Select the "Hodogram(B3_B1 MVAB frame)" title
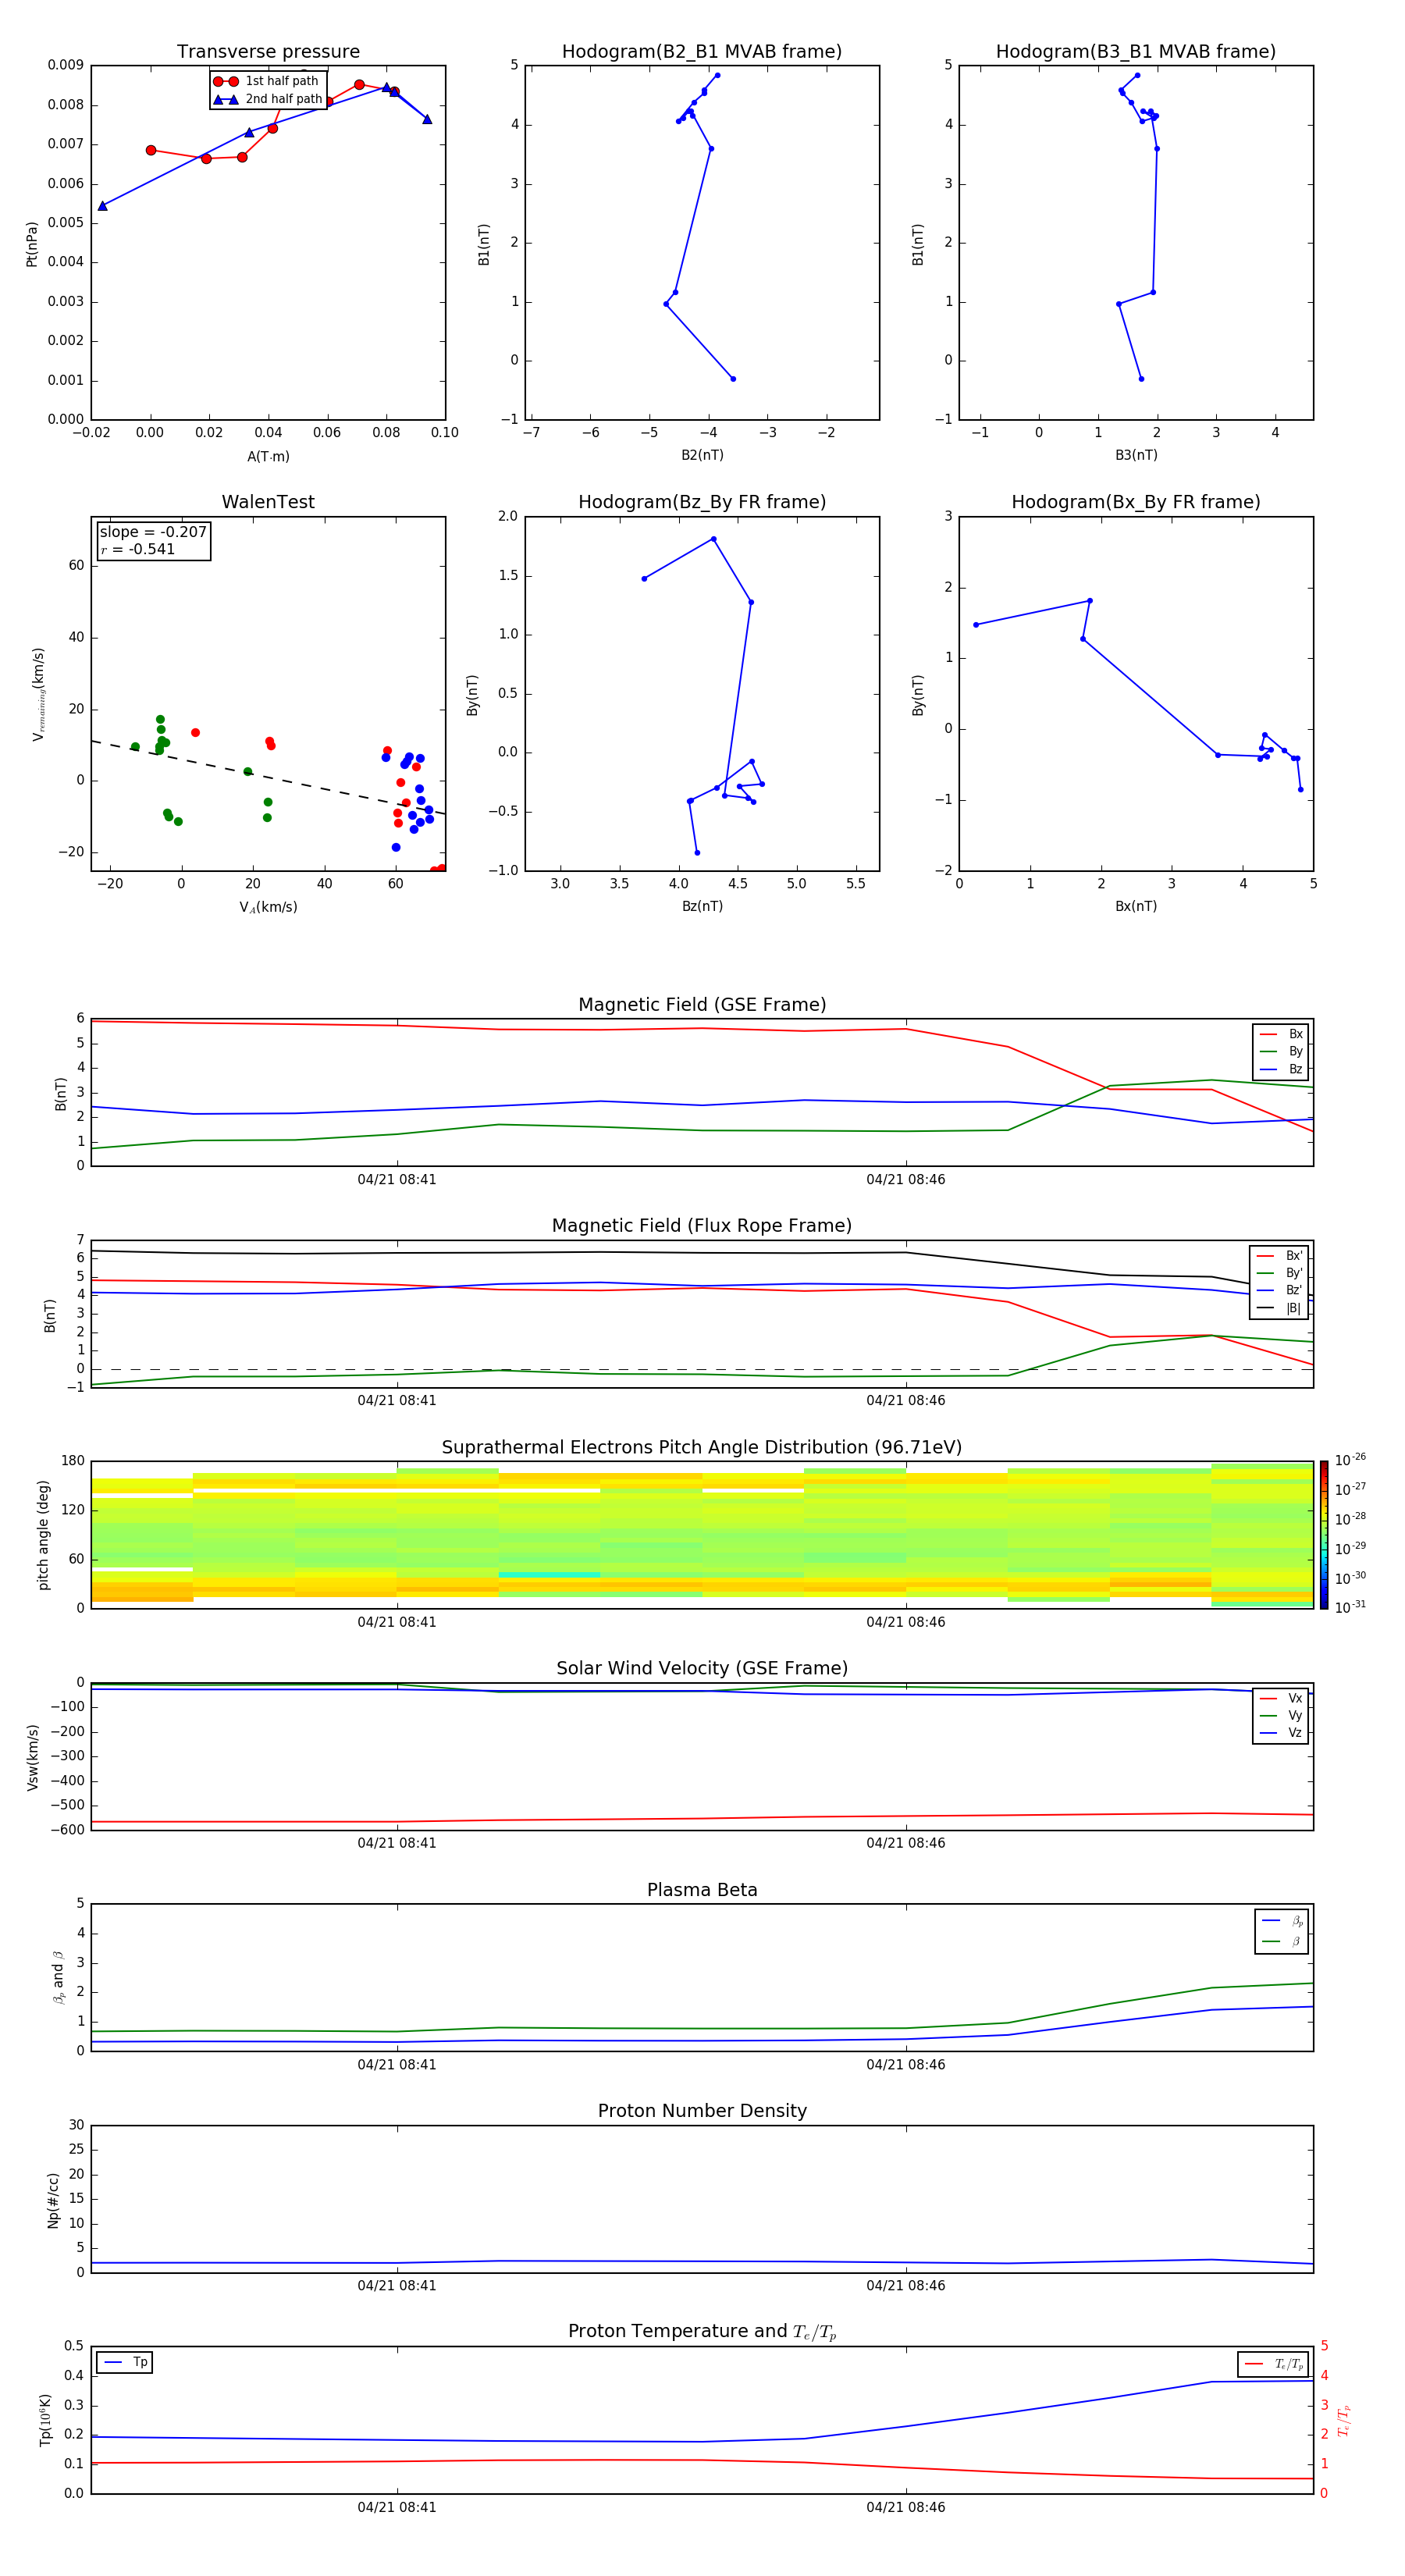Screen dimensions: 1405x2576 pyautogui.click(x=1136, y=52)
